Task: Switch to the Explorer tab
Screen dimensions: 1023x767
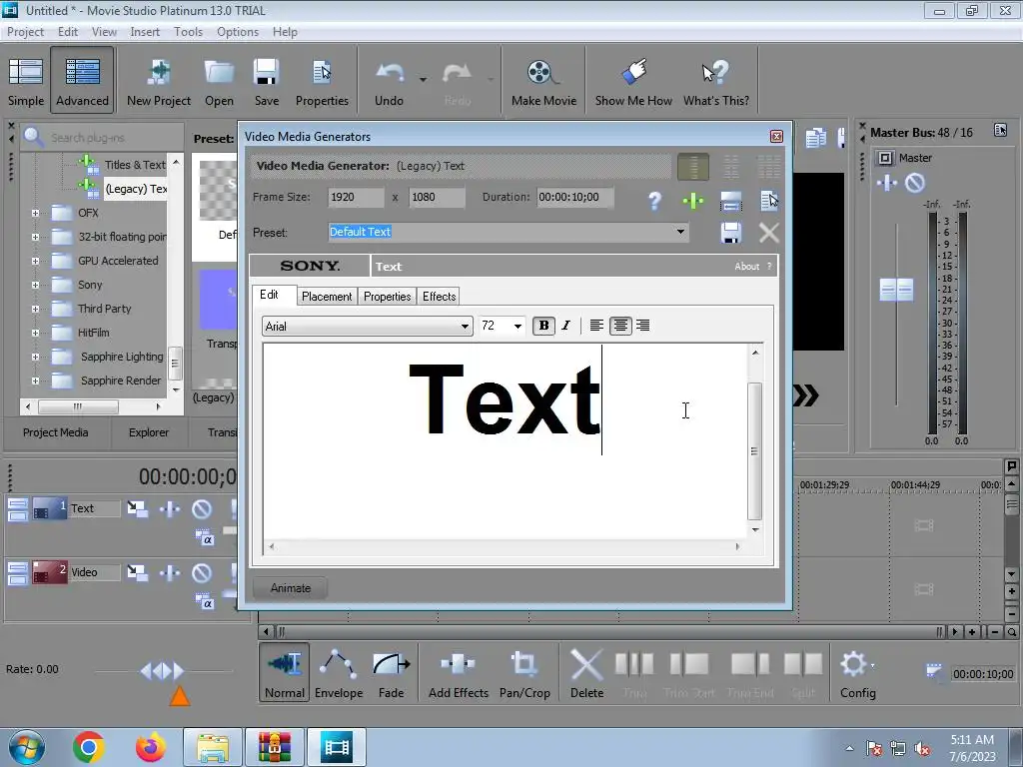Action: pos(149,432)
